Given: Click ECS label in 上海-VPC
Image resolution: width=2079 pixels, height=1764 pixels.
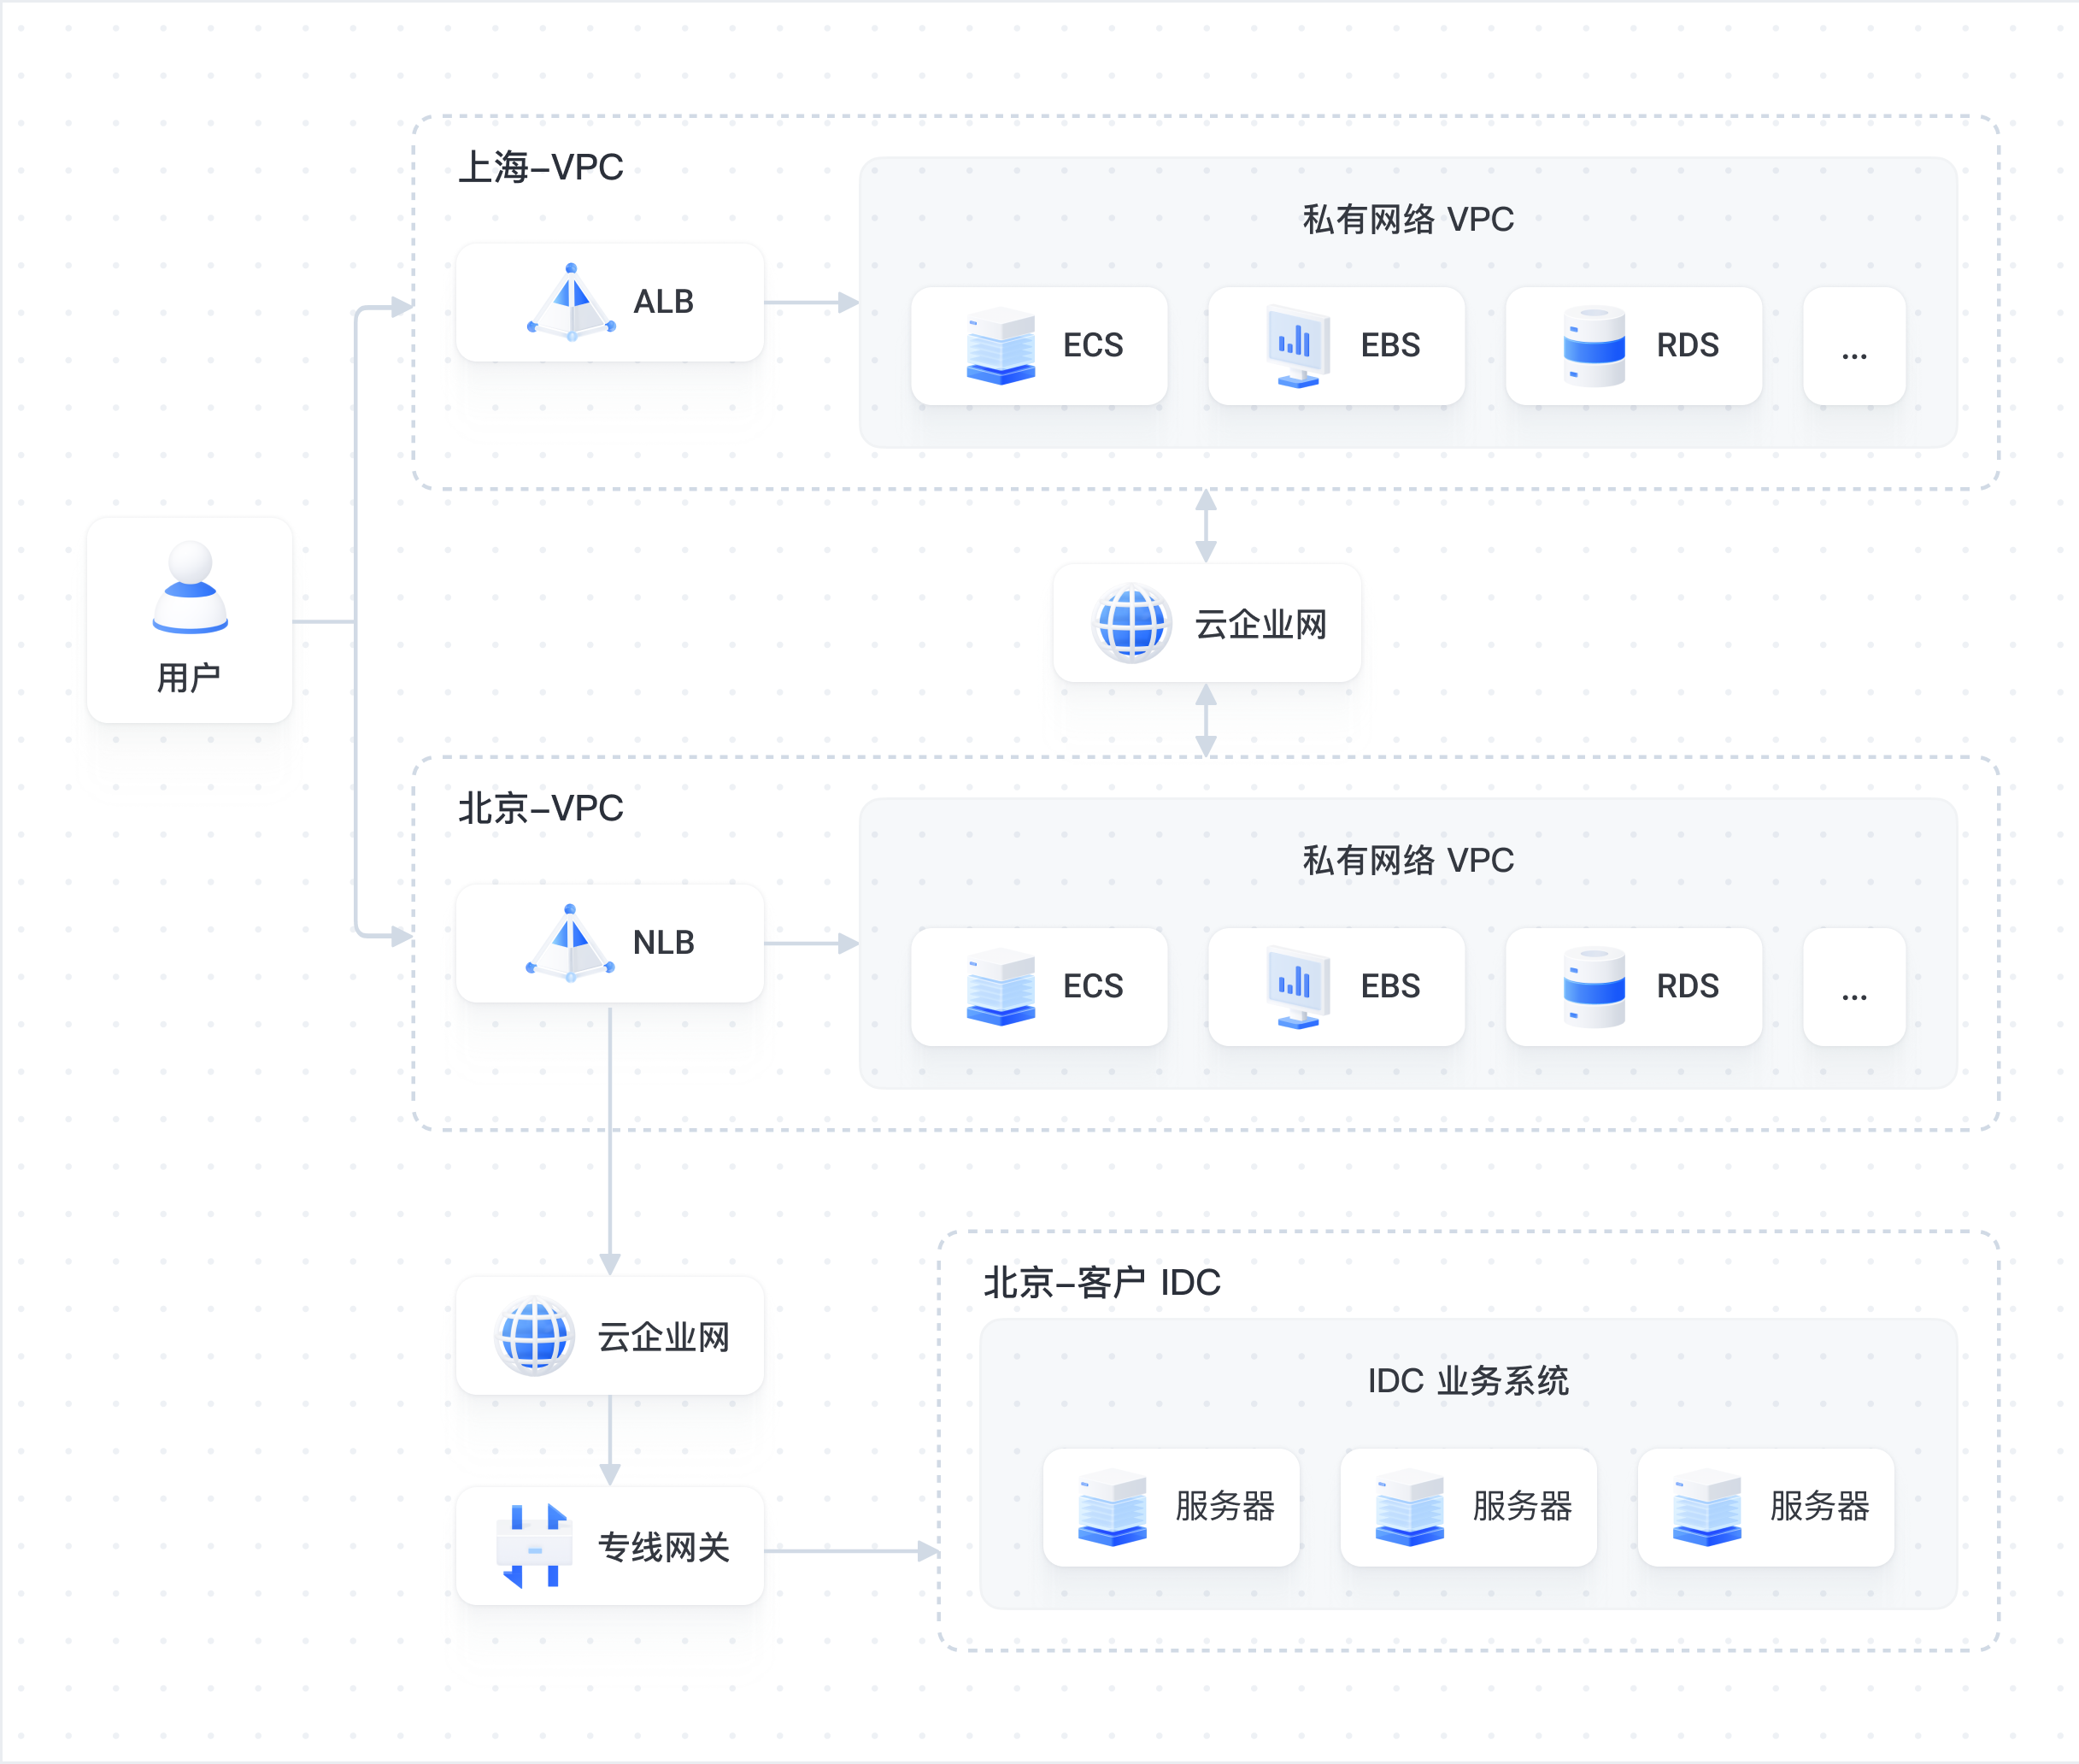Looking at the screenshot, I should click(1093, 346).
